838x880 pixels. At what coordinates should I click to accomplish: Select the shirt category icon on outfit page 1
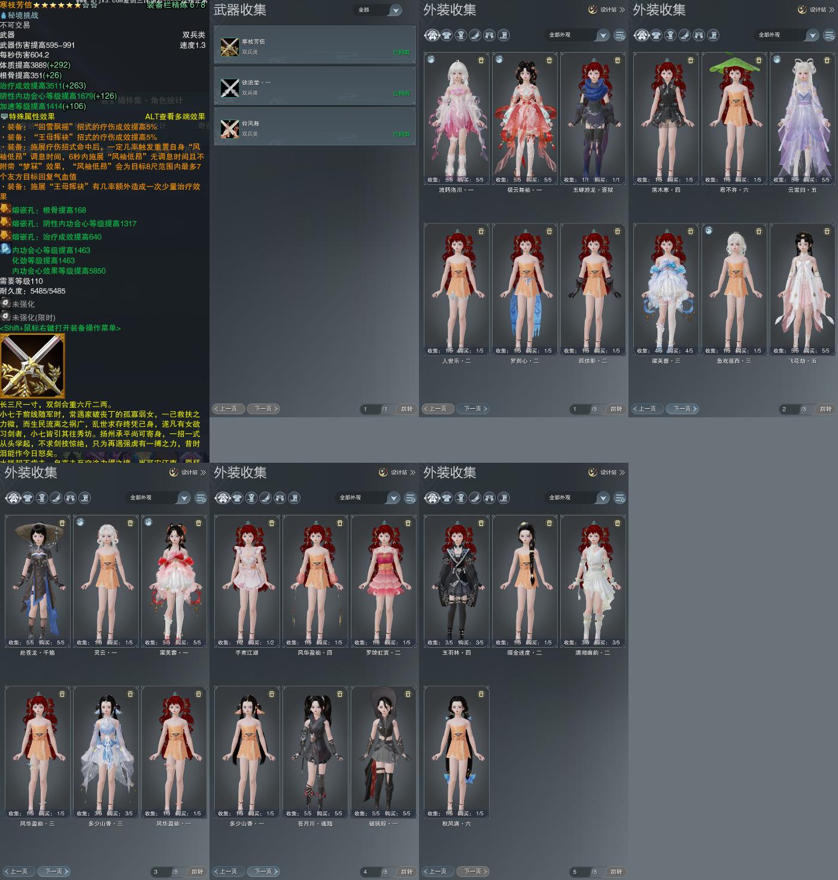(x=447, y=35)
